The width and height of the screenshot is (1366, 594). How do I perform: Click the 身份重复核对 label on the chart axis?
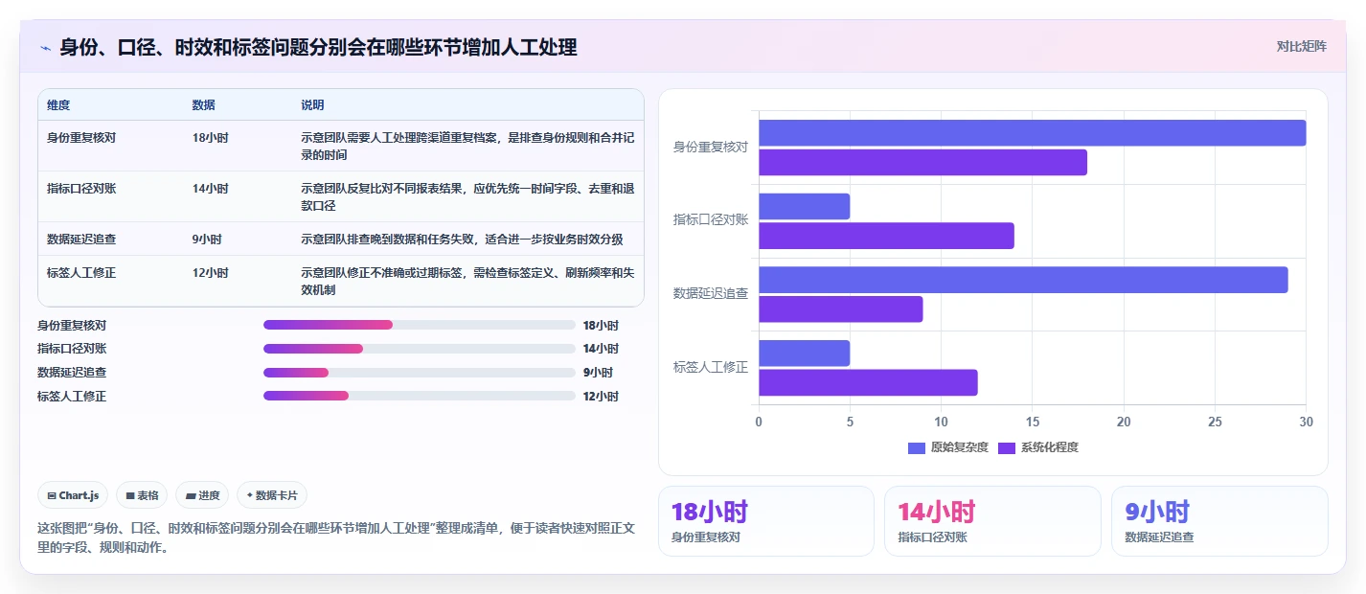[x=711, y=148]
